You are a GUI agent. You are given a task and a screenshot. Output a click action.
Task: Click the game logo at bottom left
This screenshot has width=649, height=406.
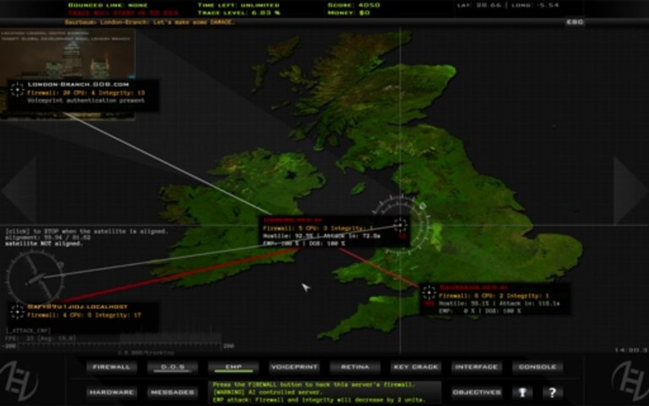tap(19, 380)
